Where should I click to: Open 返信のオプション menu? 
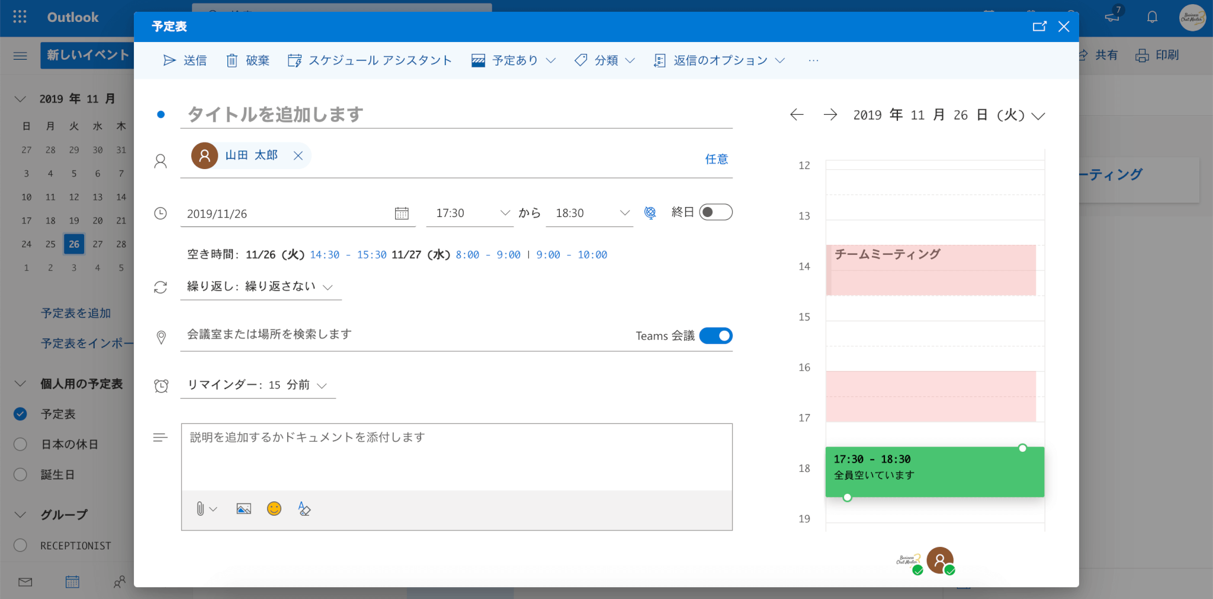(x=720, y=60)
